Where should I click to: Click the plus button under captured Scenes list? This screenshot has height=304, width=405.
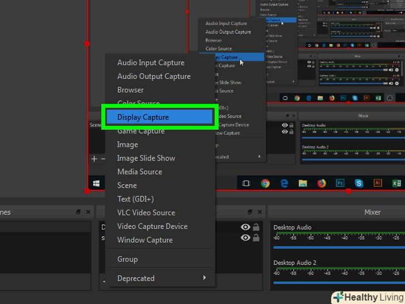click(x=94, y=159)
